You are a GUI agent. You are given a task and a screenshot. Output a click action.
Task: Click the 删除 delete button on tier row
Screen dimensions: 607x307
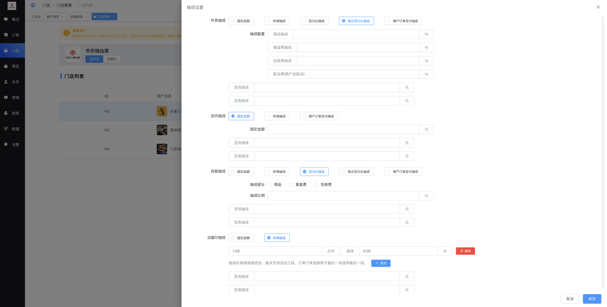pyautogui.click(x=465, y=251)
